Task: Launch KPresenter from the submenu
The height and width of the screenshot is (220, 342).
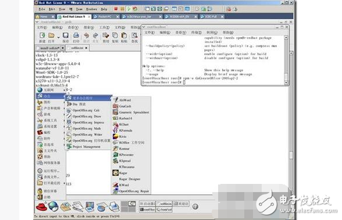Action: [x=131, y=155]
